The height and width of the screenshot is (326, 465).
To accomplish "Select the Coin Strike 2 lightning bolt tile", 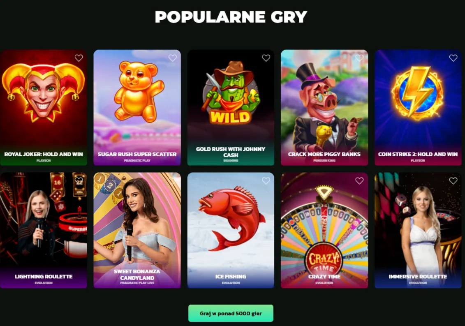I will 418,107.
